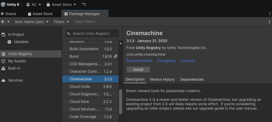Viewport: 272px width, 122px height.
Task: Select the Cinemachine package row
Action: [x=90, y=79]
